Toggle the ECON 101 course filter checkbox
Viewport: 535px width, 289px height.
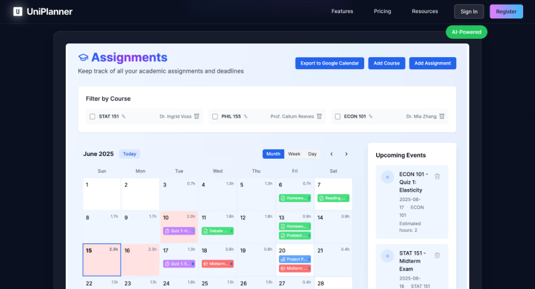click(x=337, y=117)
